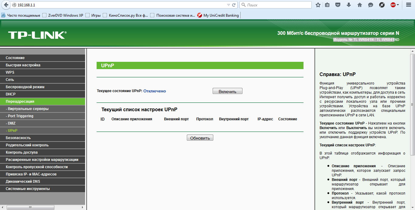Image resolution: width=415 pixels, height=210 pixels.
Task: Open the Игры bookmark
Action: 93,15
